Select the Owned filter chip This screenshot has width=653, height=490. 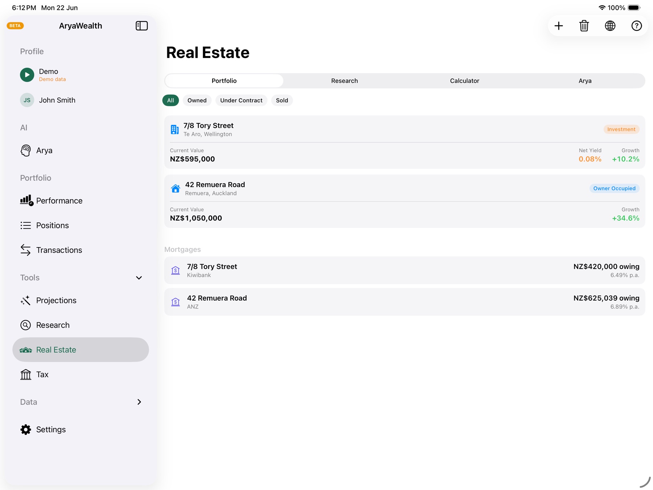(x=197, y=101)
